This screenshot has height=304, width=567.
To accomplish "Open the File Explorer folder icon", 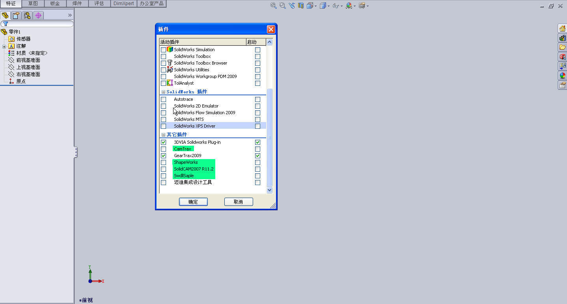I will pos(562,47).
